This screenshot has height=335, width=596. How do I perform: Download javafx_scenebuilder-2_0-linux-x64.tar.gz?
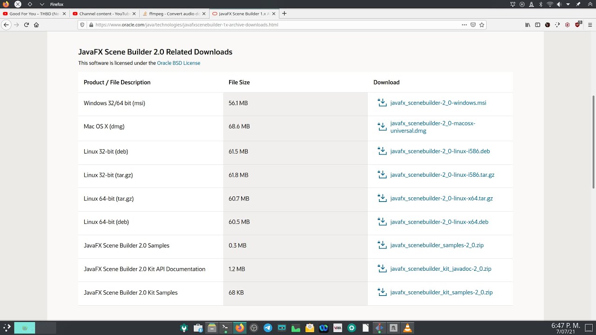pos(441,198)
